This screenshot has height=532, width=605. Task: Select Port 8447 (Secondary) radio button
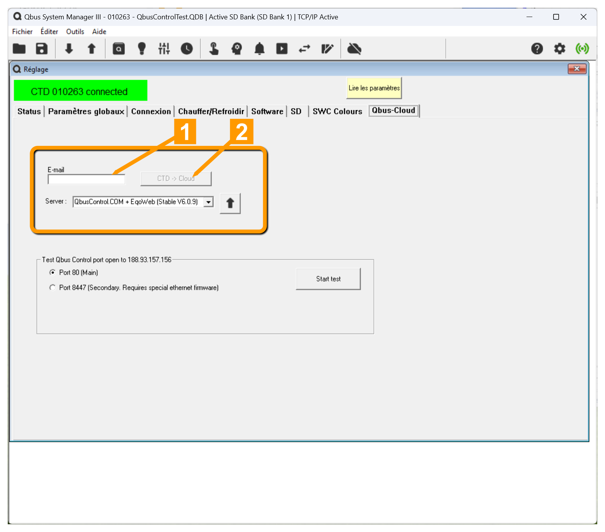pos(53,287)
